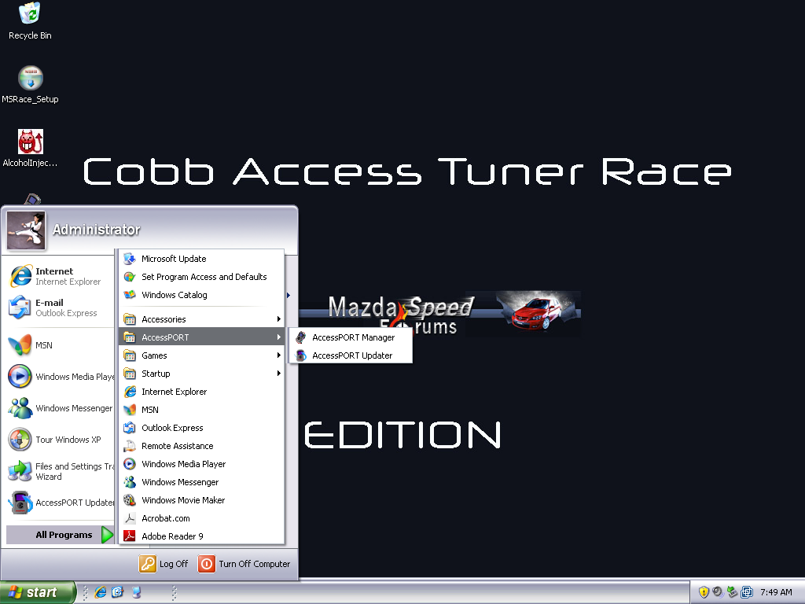Open Windows Messenger in the left pane
Viewport: 805px width, 604px height.
coord(60,408)
